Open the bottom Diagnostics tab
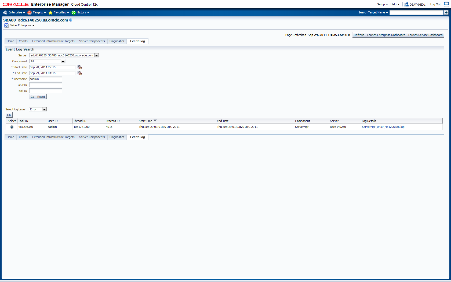This screenshot has height=282, width=451. (117, 137)
